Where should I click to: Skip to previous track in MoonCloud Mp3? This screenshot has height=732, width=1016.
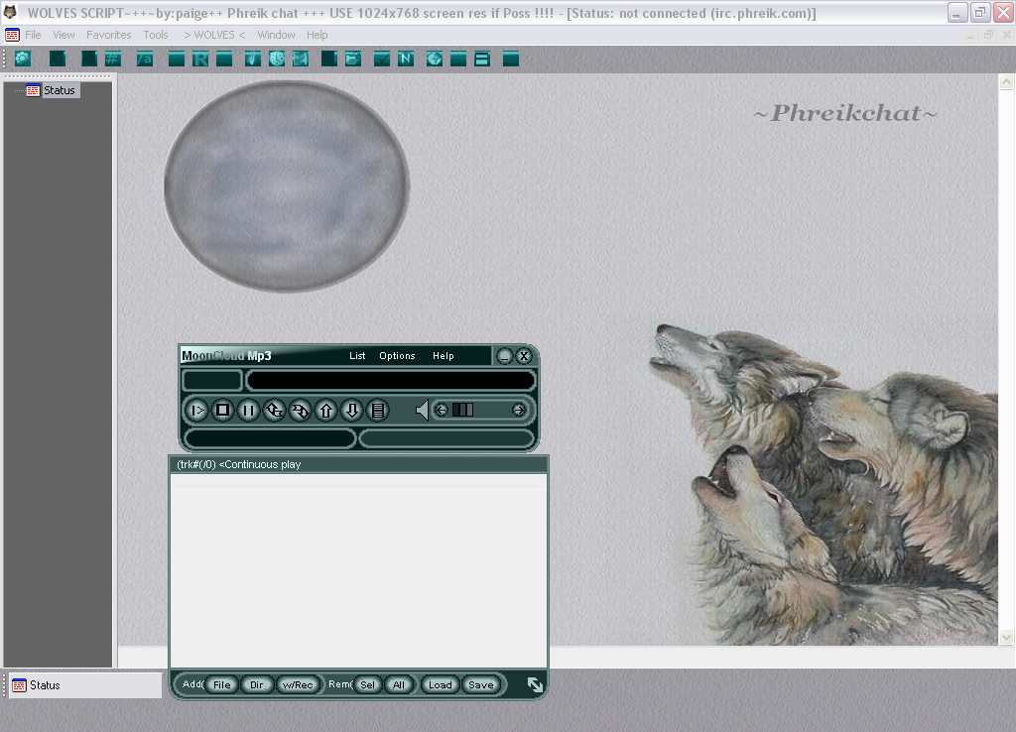(274, 410)
